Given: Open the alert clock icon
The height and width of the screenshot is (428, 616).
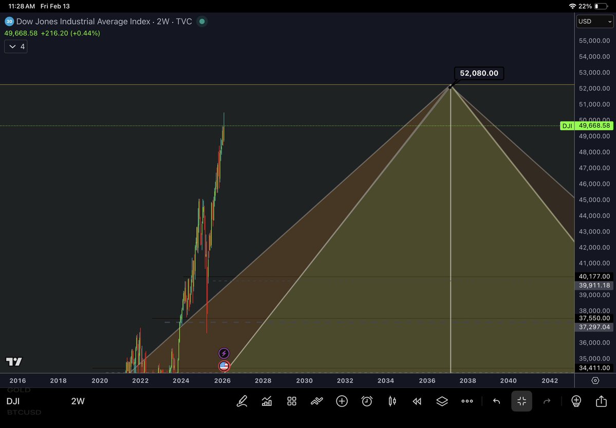Looking at the screenshot, I should tap(367, 401).
